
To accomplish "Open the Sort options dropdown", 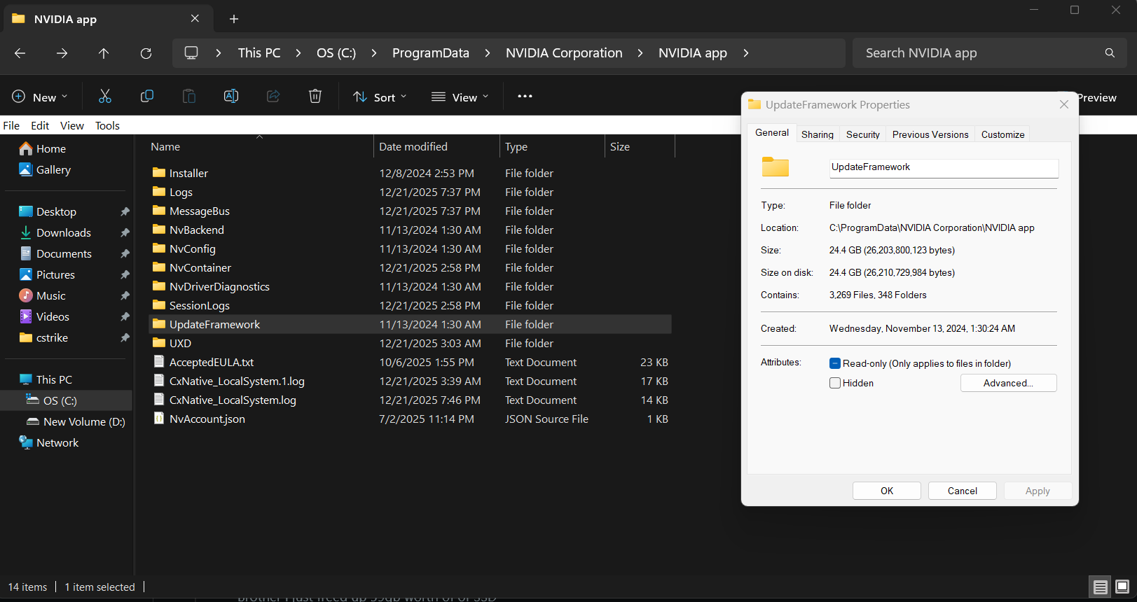I will pos(380,97).
